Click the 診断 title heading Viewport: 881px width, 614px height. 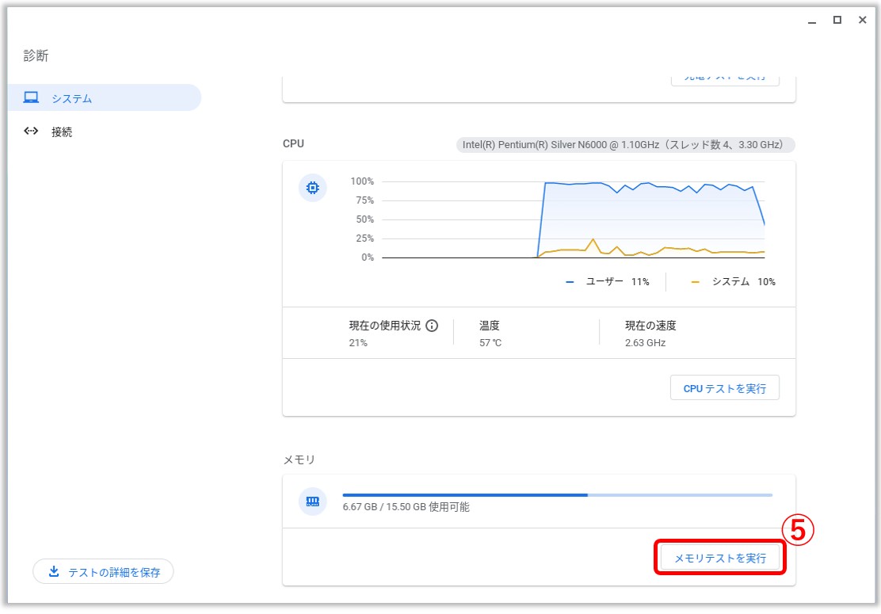click(x=36, y=56)
